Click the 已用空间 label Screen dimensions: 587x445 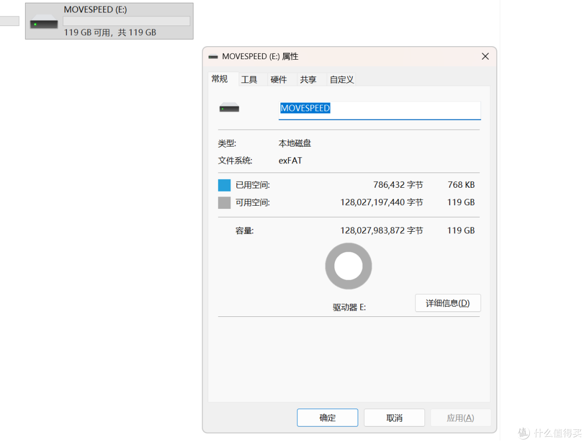253,185
